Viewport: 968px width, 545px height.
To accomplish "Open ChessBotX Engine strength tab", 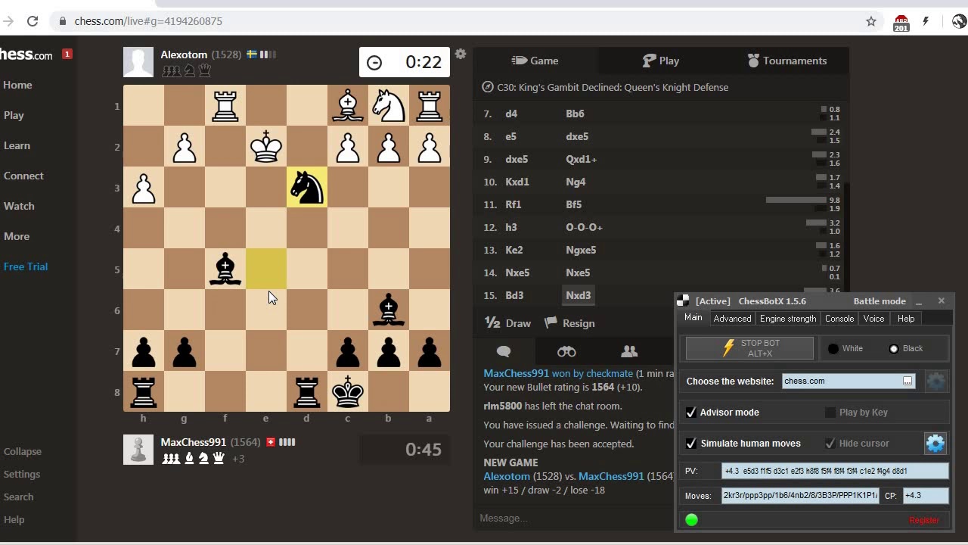I will coord(788,319).
